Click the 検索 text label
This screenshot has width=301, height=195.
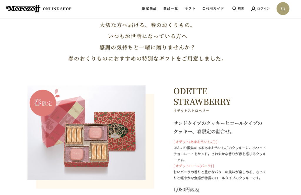pyautogui.click(x=241, y=9)
